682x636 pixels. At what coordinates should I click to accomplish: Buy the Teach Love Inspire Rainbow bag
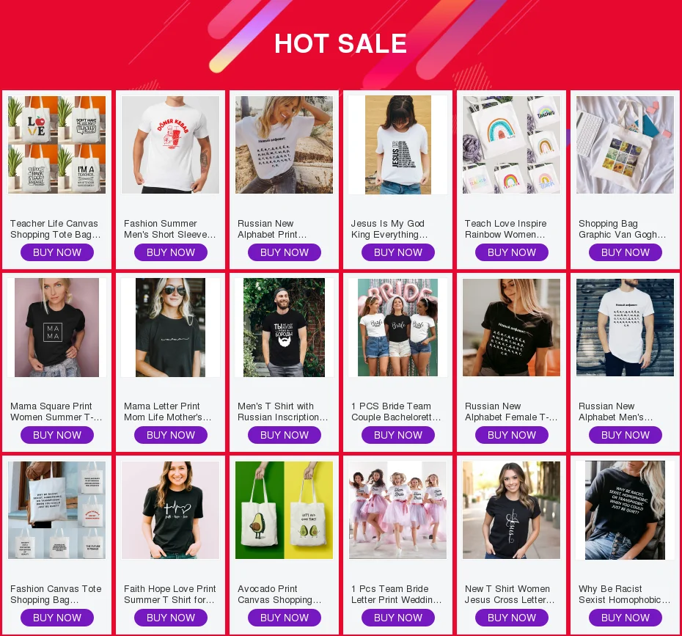point(512,252)
